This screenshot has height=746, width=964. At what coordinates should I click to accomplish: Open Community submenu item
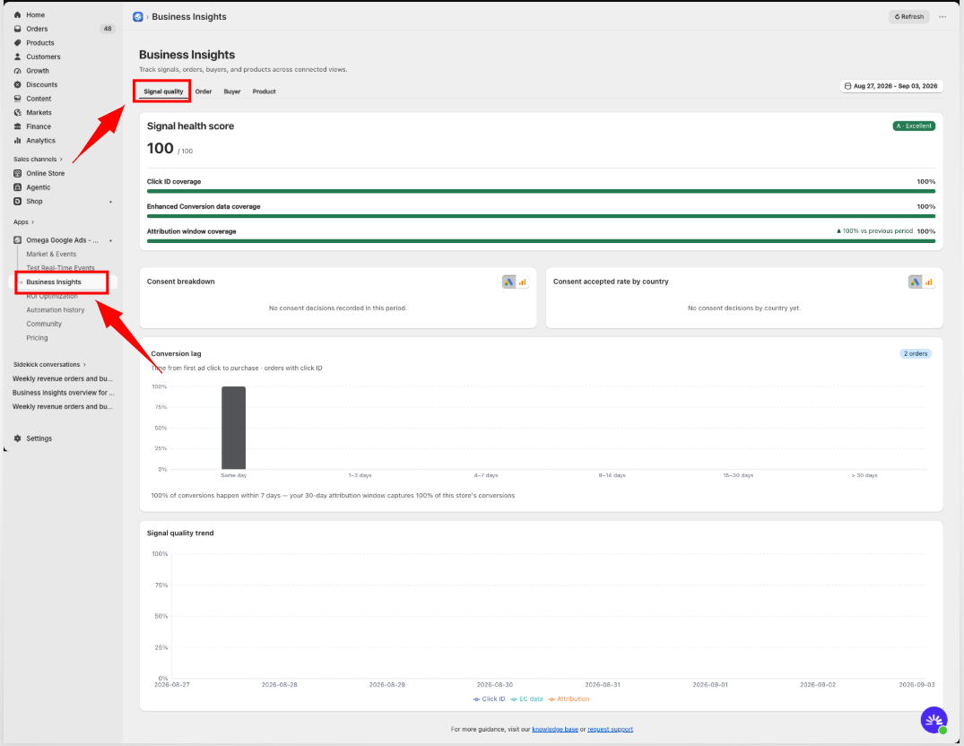44,324
